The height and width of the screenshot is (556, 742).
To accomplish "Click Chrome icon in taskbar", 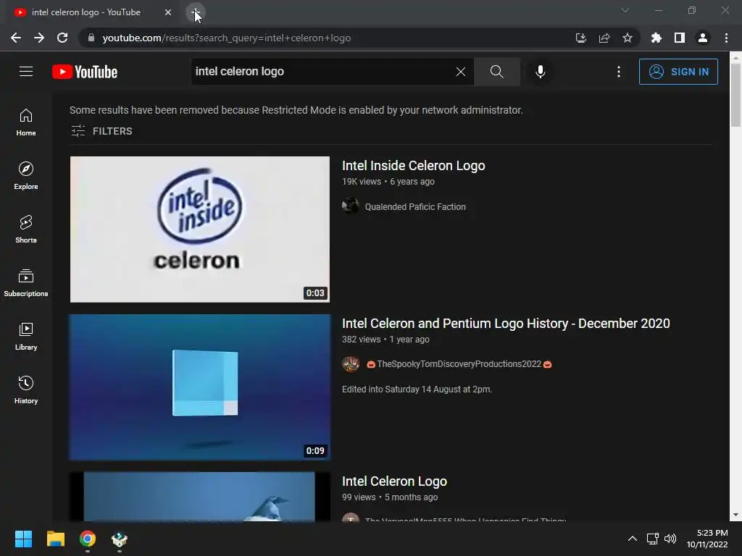I will pos(88,539).
